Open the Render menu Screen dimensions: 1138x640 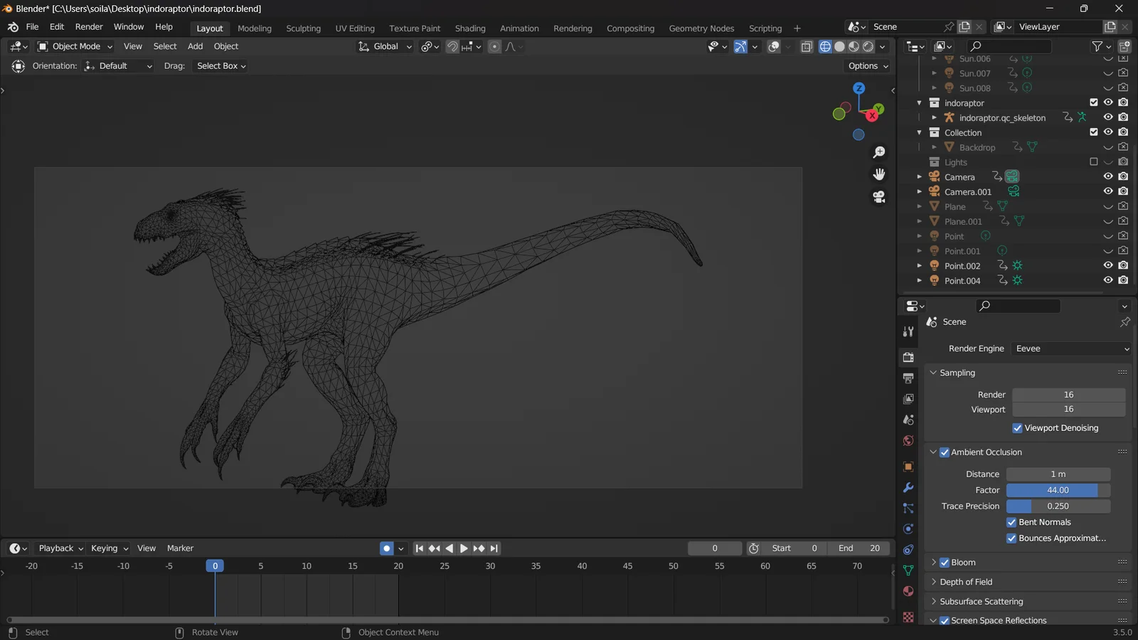coord(89,26)
